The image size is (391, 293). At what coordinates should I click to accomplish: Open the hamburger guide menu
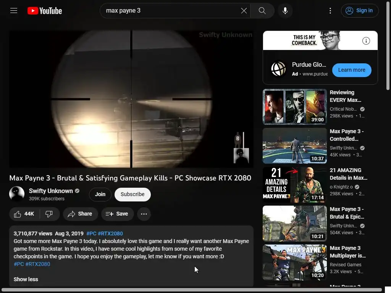point(14,11)
